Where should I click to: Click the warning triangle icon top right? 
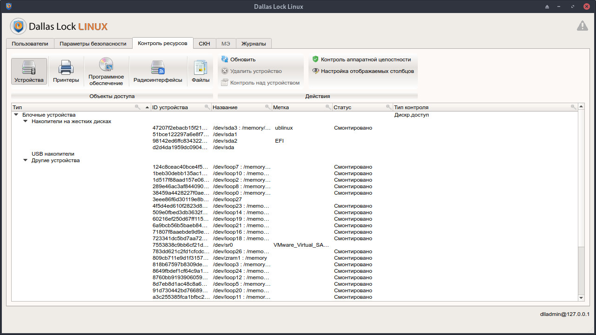582,26
